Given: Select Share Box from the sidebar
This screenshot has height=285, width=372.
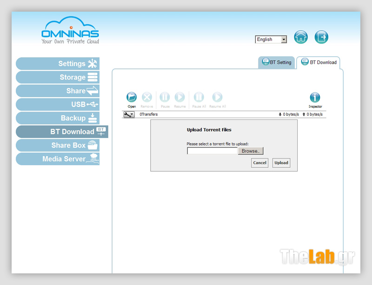Looking at the screenshot, I should [x=58, y=146].
